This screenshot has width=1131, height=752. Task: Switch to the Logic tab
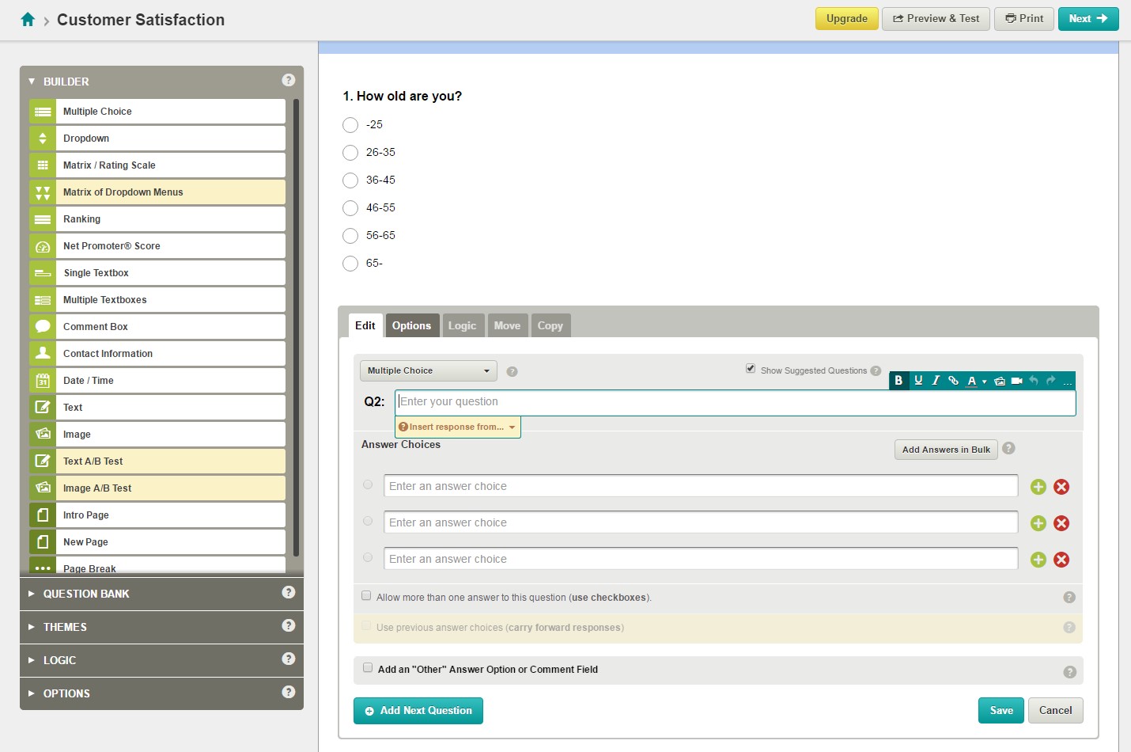462,325
